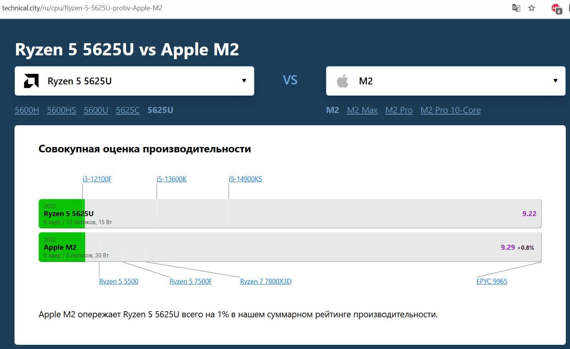
Task: Bookmark this page with the star icon
Action: (531, 8)
